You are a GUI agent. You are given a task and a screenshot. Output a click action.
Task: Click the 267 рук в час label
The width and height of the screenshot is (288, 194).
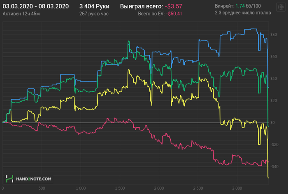(x=94, y=14)
